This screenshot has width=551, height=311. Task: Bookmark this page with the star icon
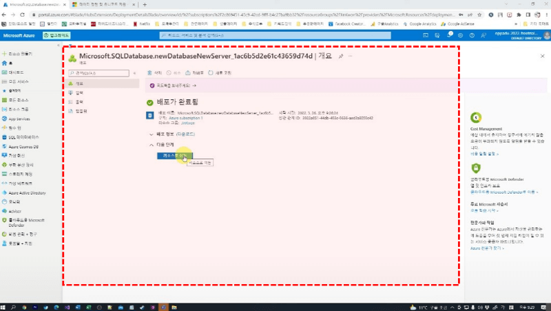[479, 14]
